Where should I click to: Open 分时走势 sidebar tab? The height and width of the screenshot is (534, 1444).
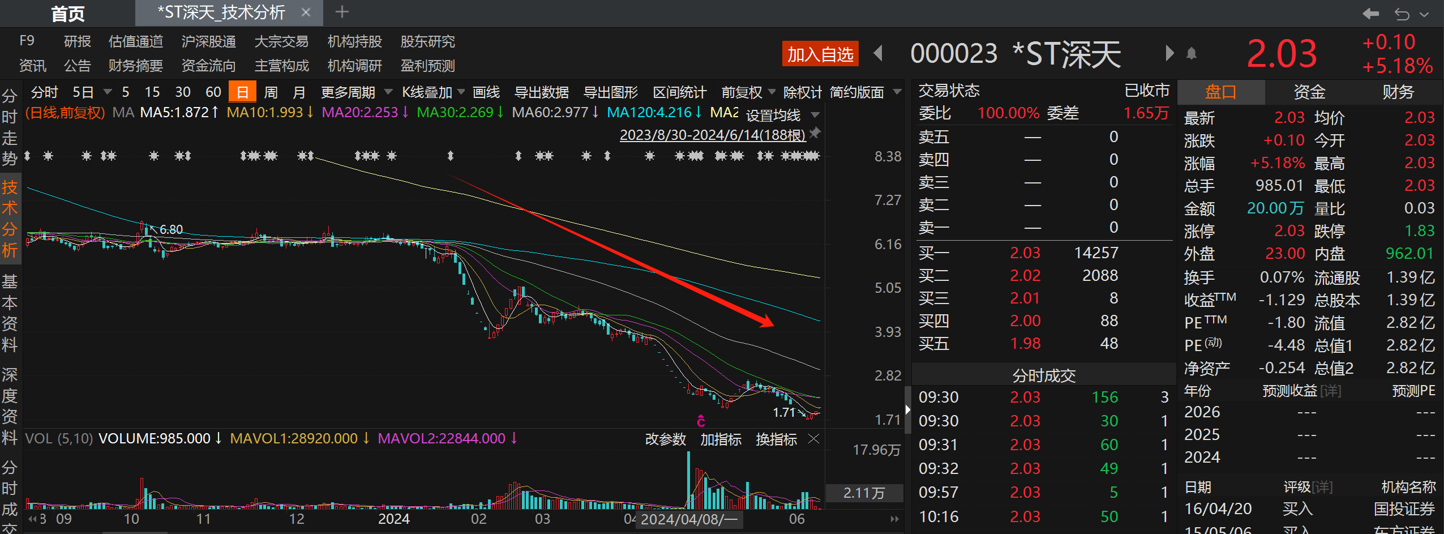coord(10,127)
